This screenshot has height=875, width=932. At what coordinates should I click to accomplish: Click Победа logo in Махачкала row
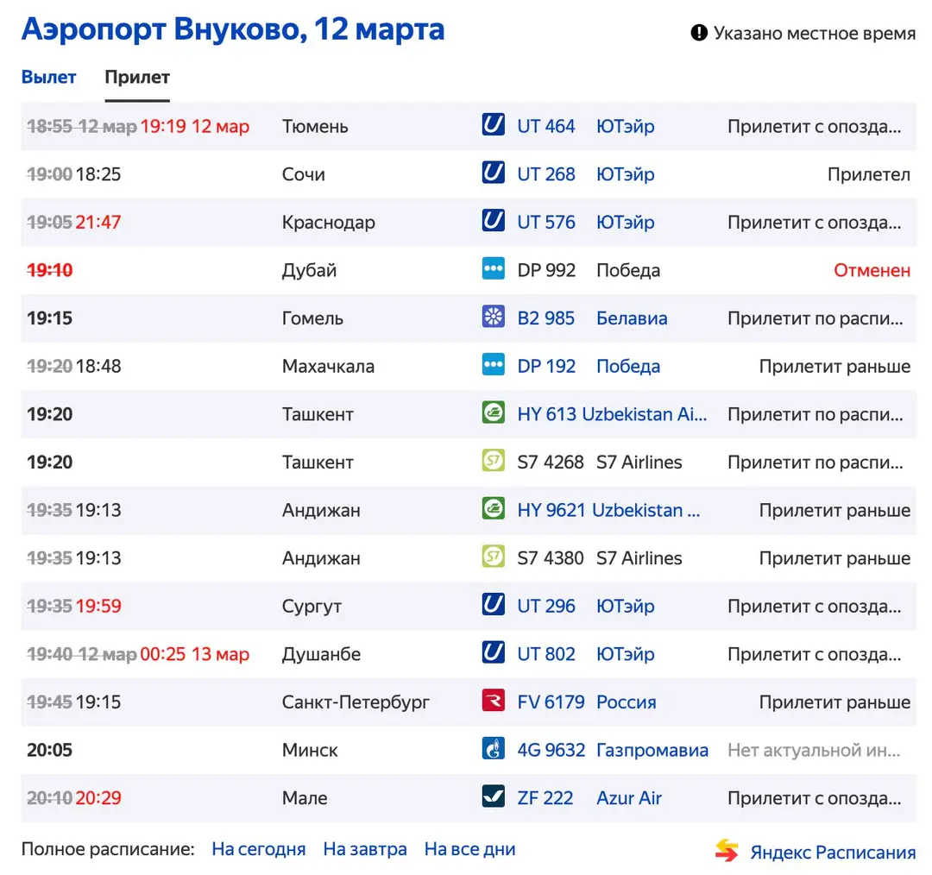click(x=493, y=365)
